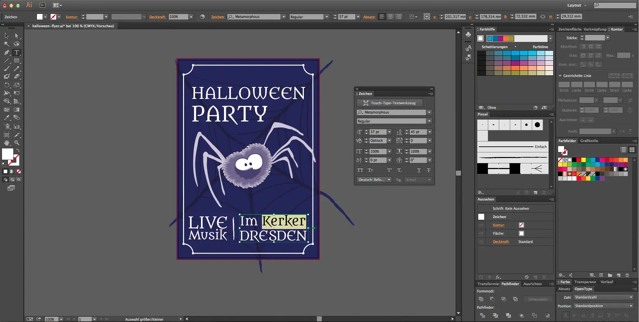
Task: Click the Umwandeln button in Pathfinder panel
Action: pos(537,299)
